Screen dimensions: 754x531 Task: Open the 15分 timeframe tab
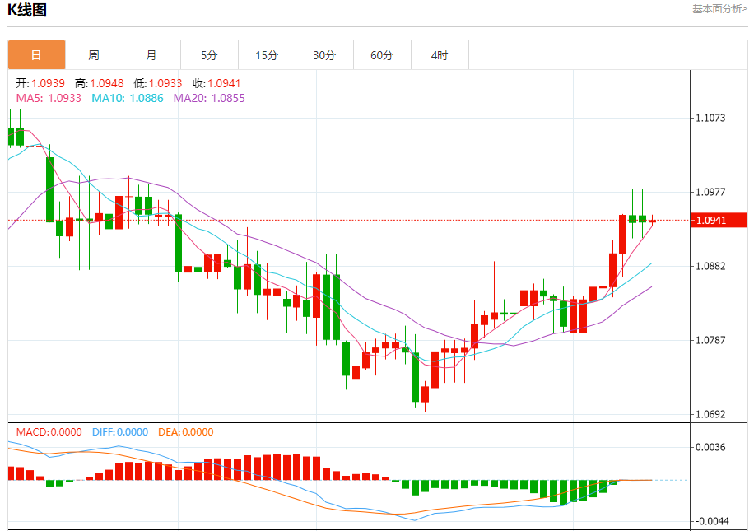coord(267,55)
